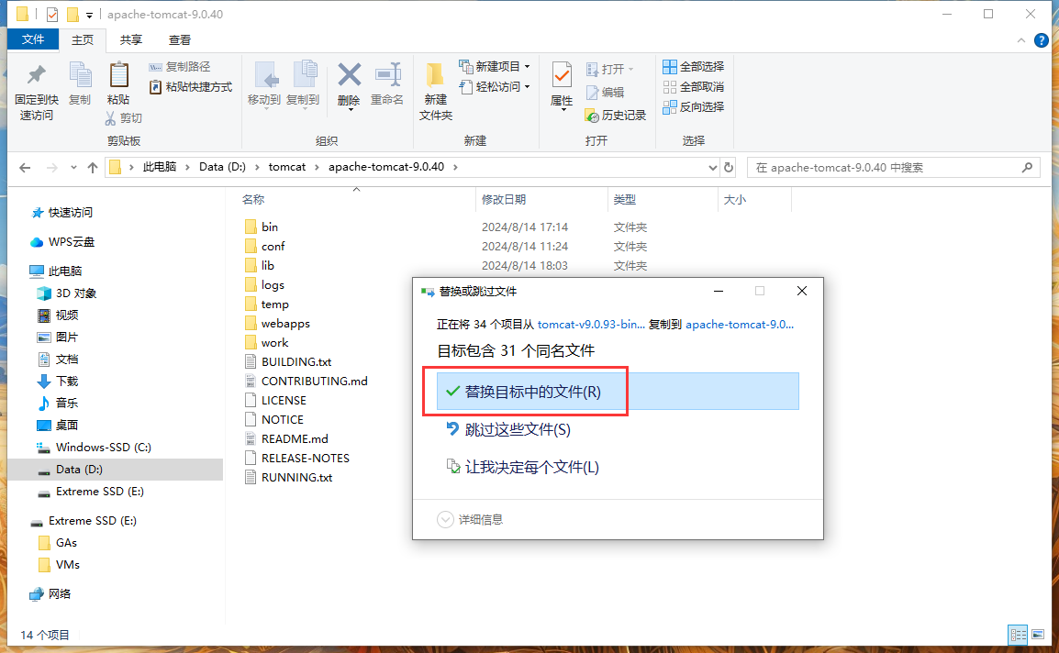The width and height of the screenshot is (1059, 653).
Task: Click the Open (打开) ribbon button
Action: pyautogui.click(x=610, y=69)
